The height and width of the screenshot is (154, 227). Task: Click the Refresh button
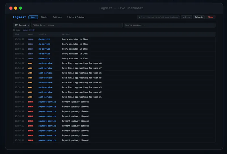tap(199, 17)
